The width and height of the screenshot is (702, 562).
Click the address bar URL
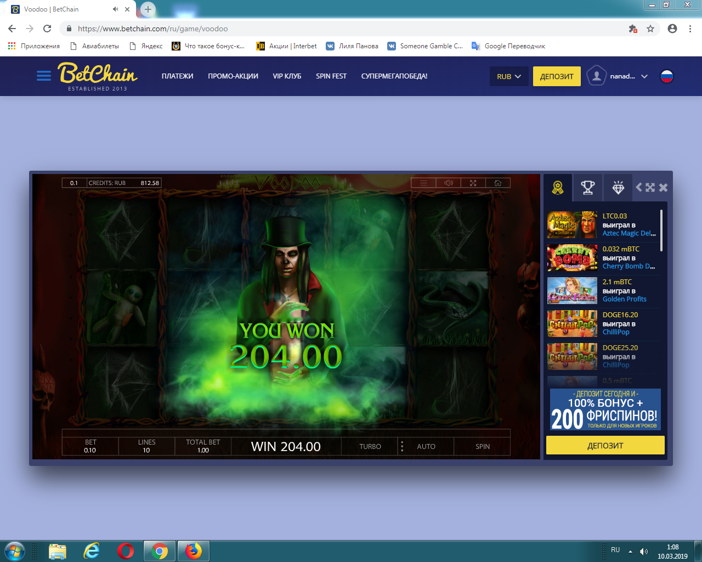coord(152,29)
